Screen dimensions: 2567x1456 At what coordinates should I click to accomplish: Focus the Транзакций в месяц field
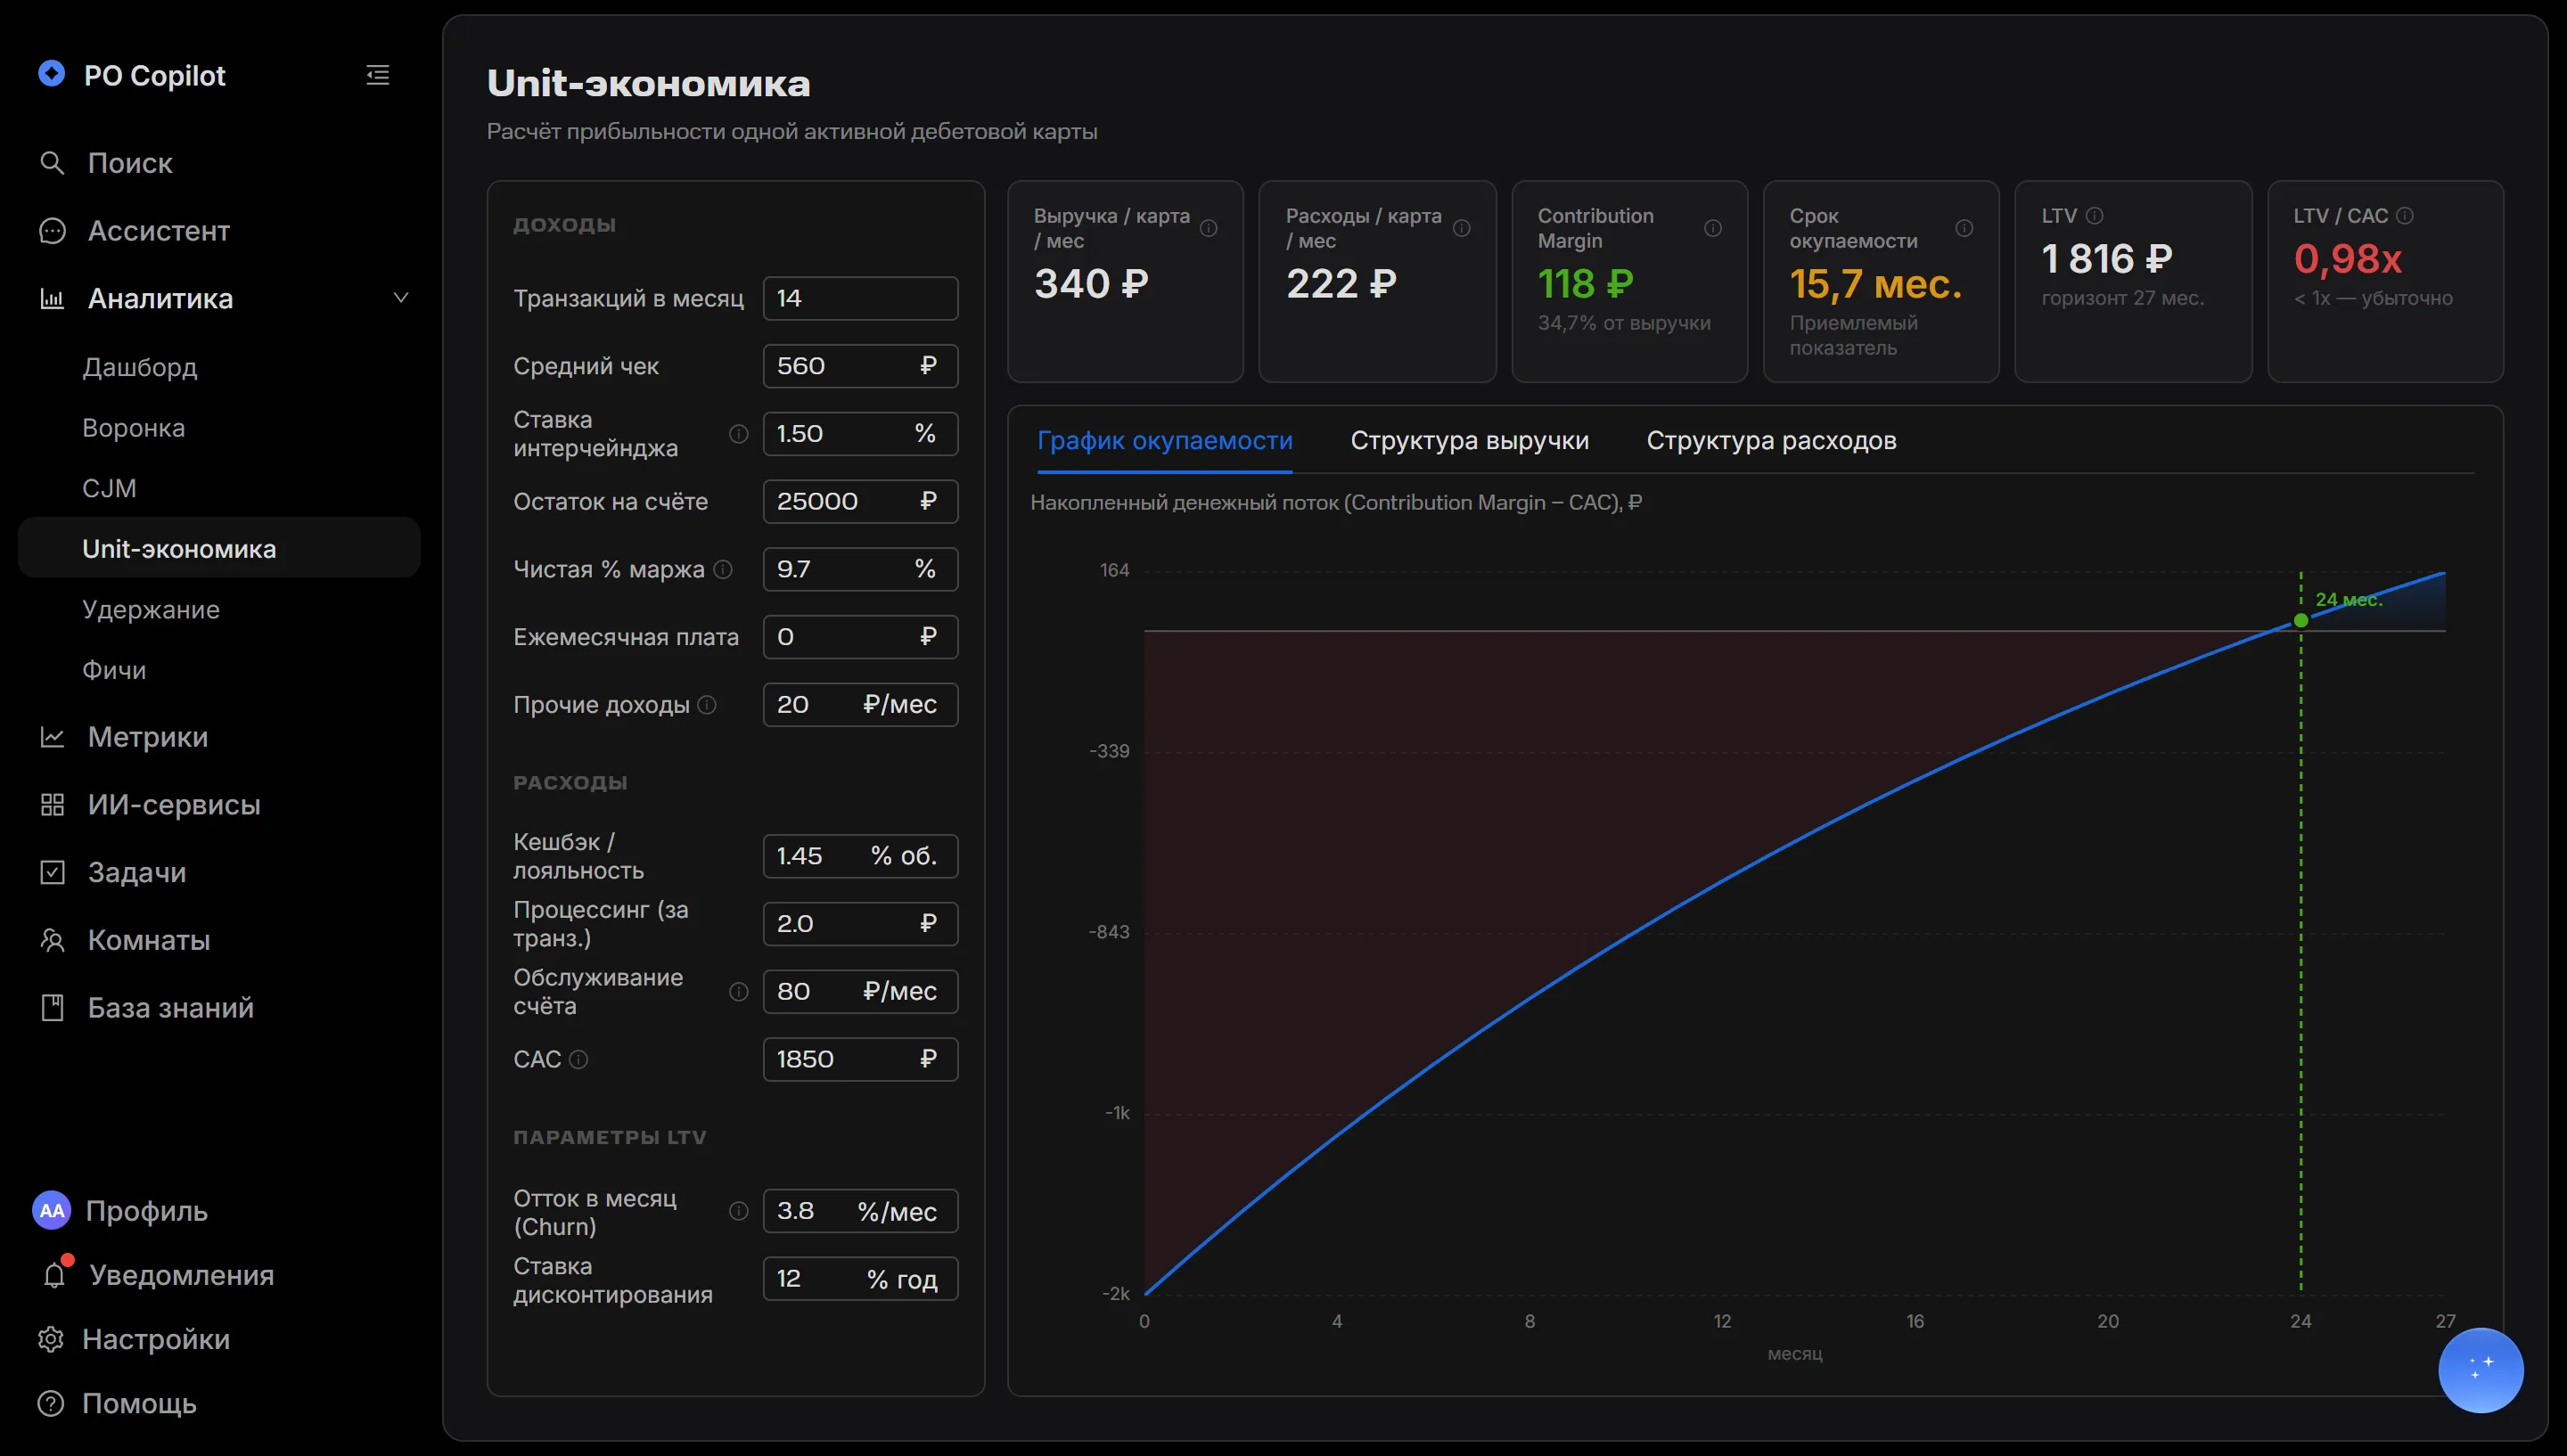click(860, 298)
